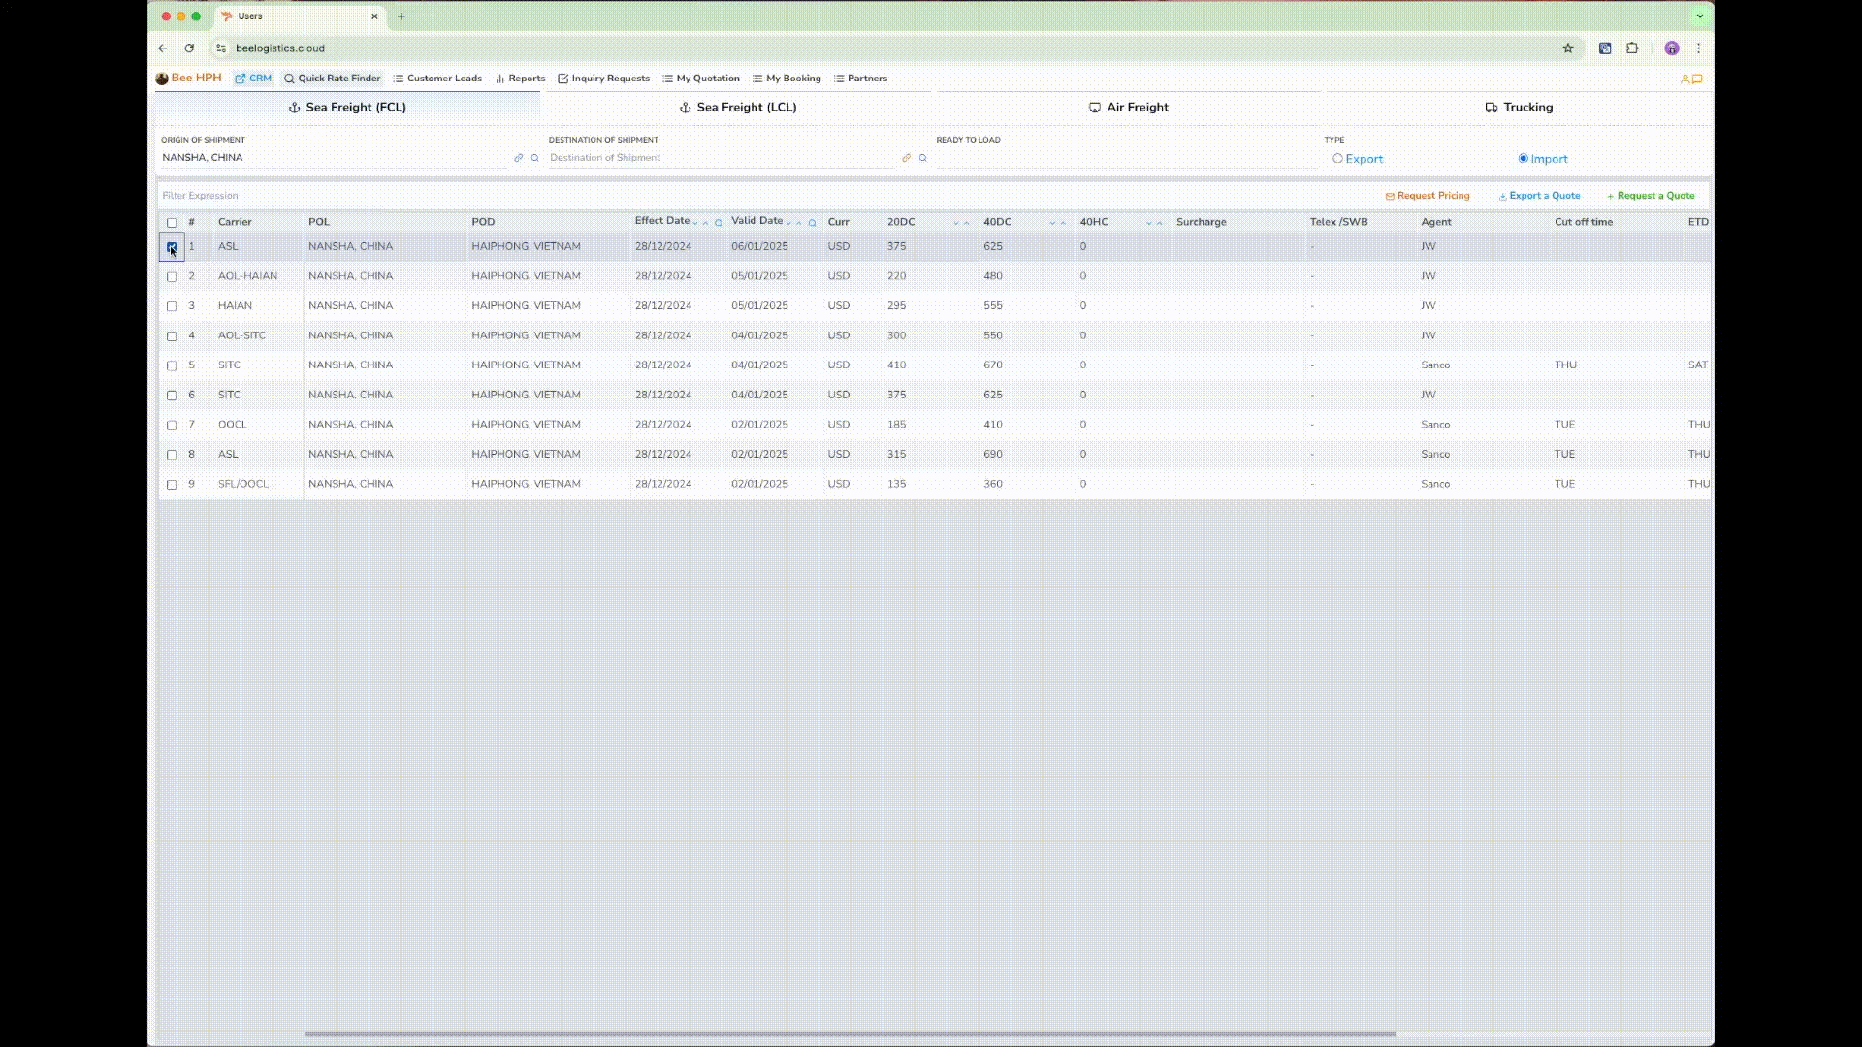
Task: Open browser extensions puzzle icon
Action: click(1632, 48)
